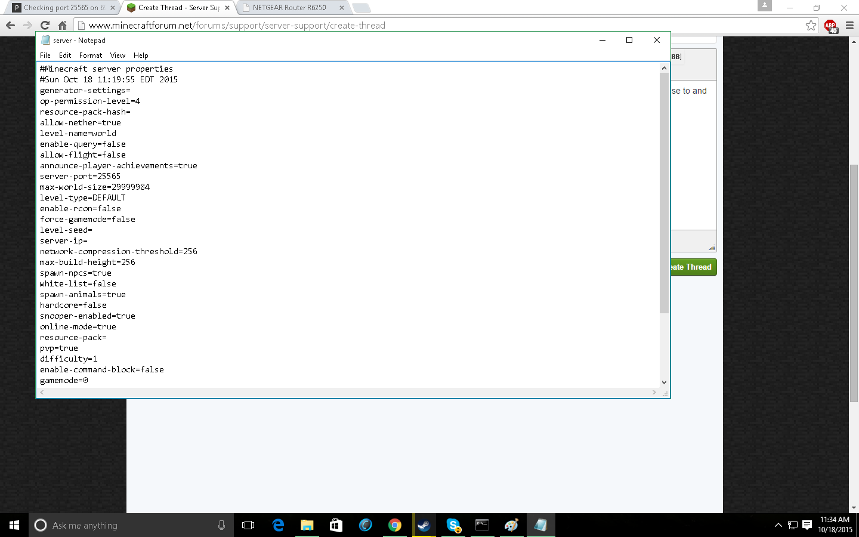Click the Cortana microphone icon
The width and height of the screenshot is (859, 537).
[221, 525]
